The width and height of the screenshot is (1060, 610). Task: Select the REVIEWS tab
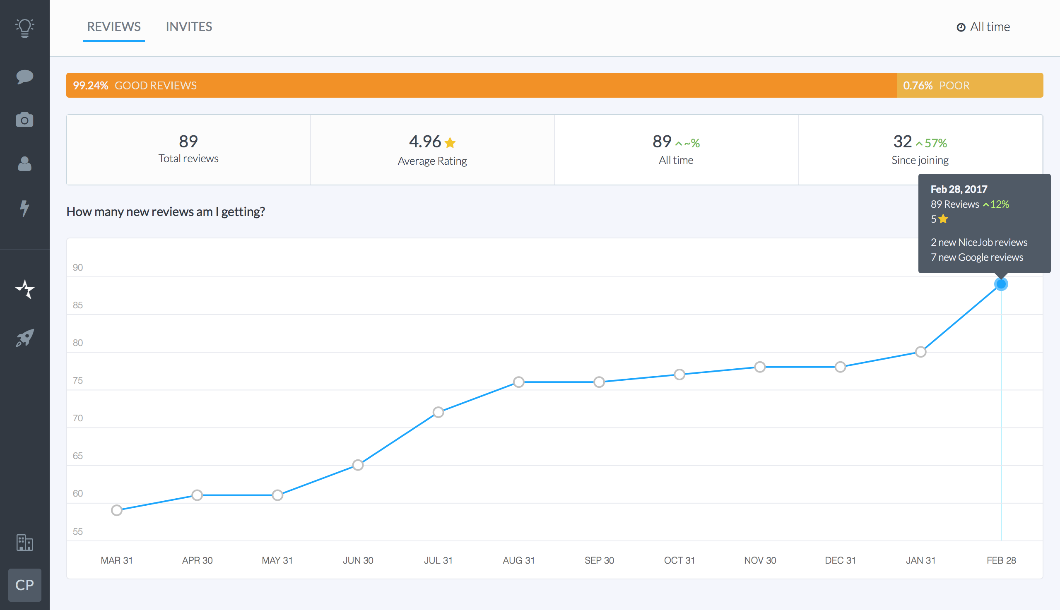tap(113, 27)
